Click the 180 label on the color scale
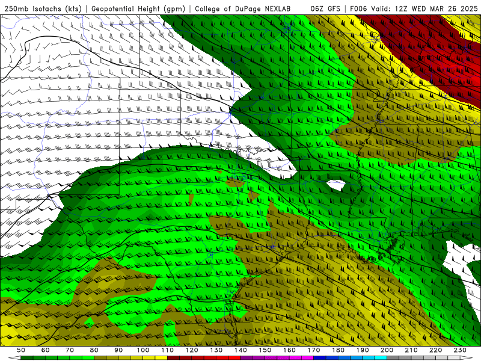The image size is (481, 361). tap(339, 350)
